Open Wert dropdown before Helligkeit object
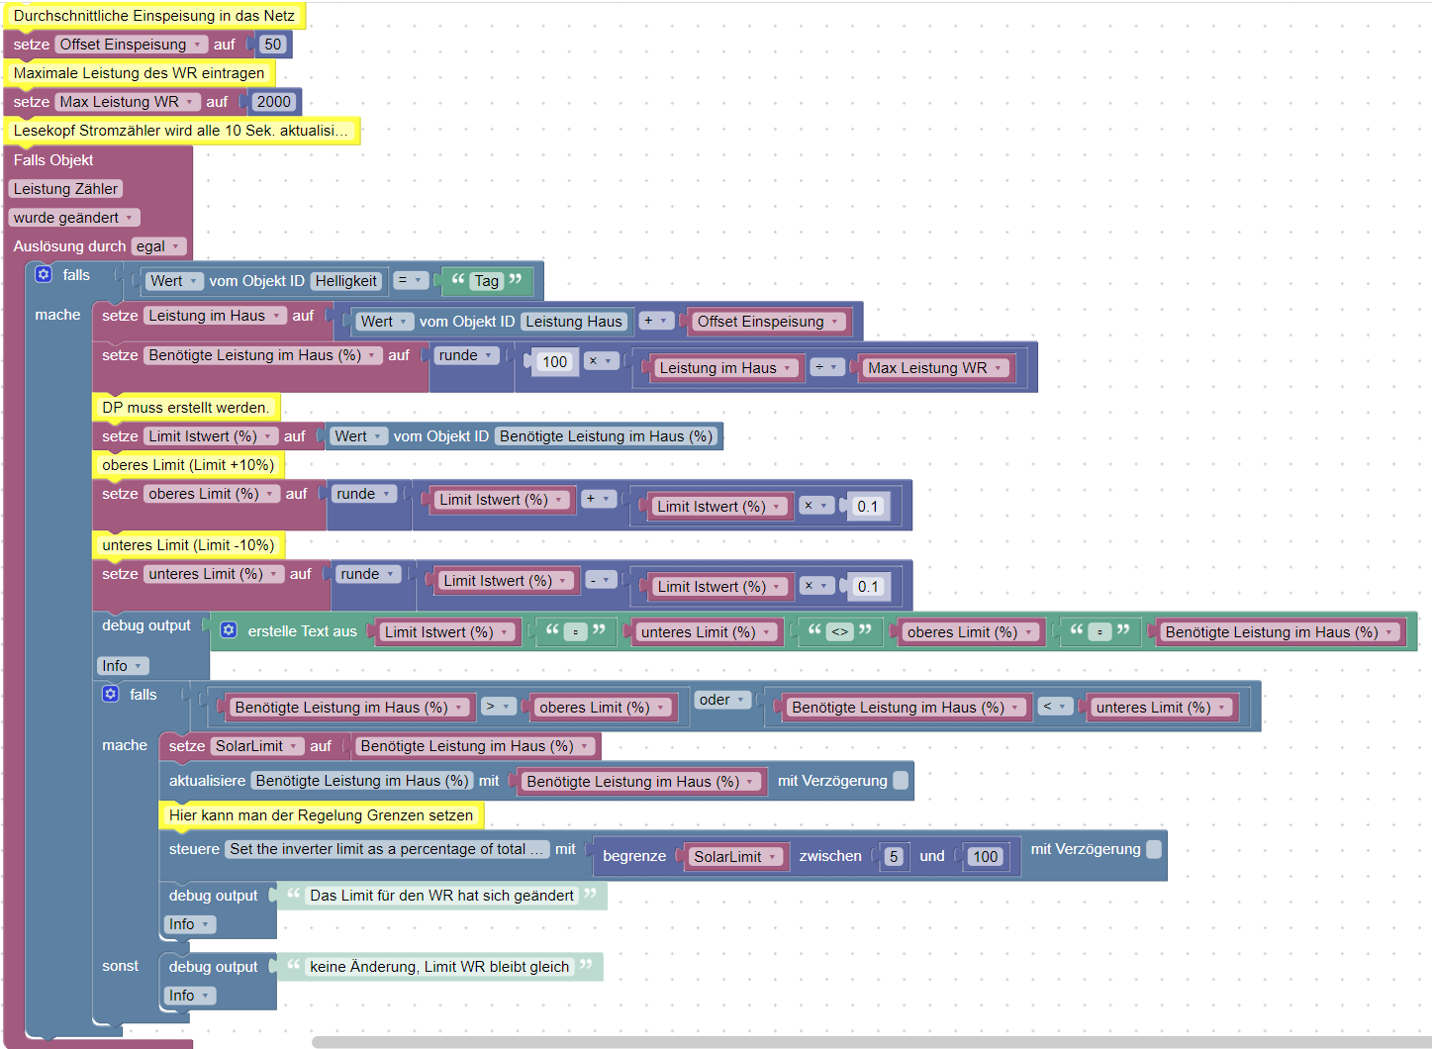Image resolution: width=1432 pixels, height=1049 pixels. click(x=174, y=281)
